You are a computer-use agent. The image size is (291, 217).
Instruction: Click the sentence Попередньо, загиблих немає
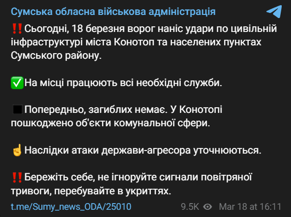tap(95, 109)
